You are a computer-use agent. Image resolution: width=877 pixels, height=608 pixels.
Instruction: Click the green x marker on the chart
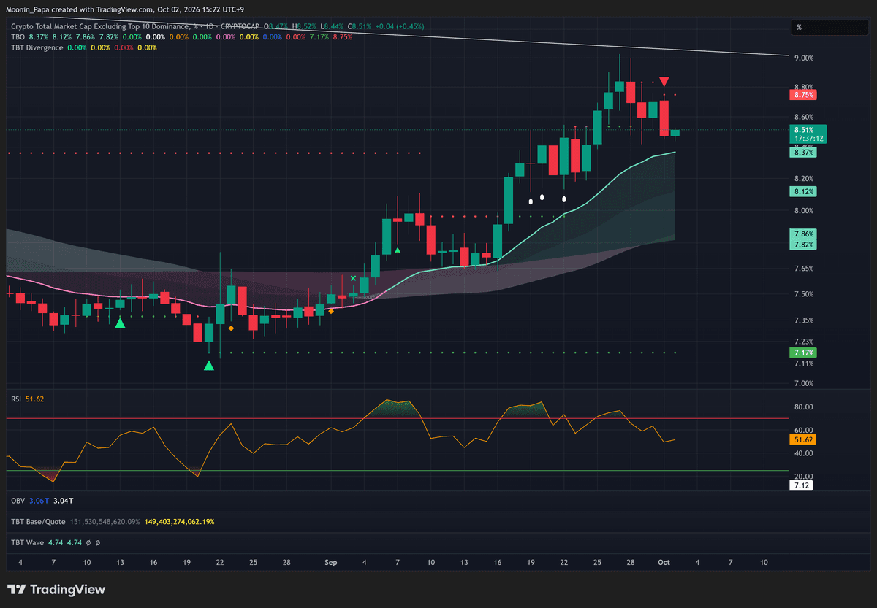(354, 278)
